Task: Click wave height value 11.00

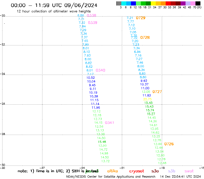Action: click(145, 88)
